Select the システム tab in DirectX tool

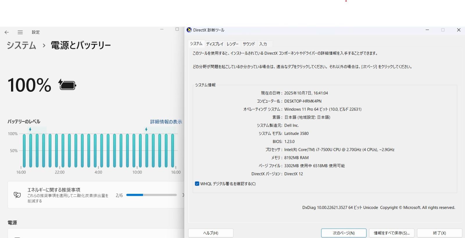pos(196,44)
